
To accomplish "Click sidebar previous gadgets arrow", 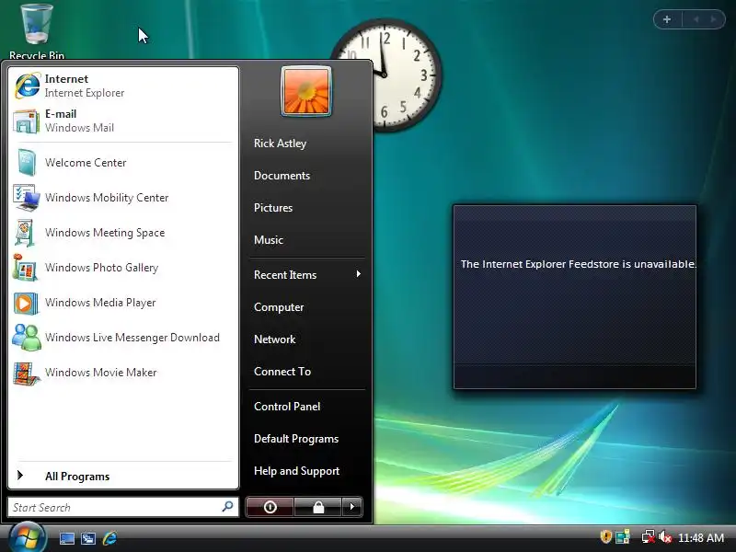I will pos(696,19).
